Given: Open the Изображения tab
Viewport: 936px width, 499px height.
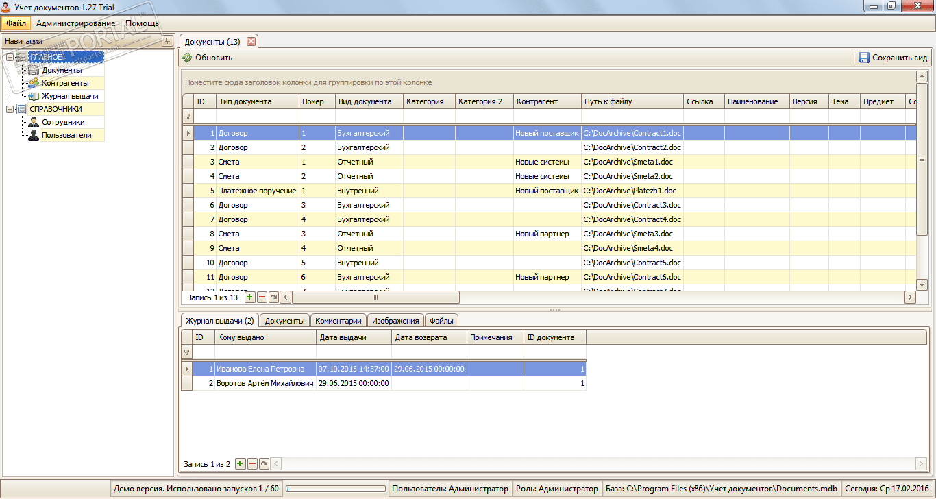Looking at the screenshot, I should 395,320.
